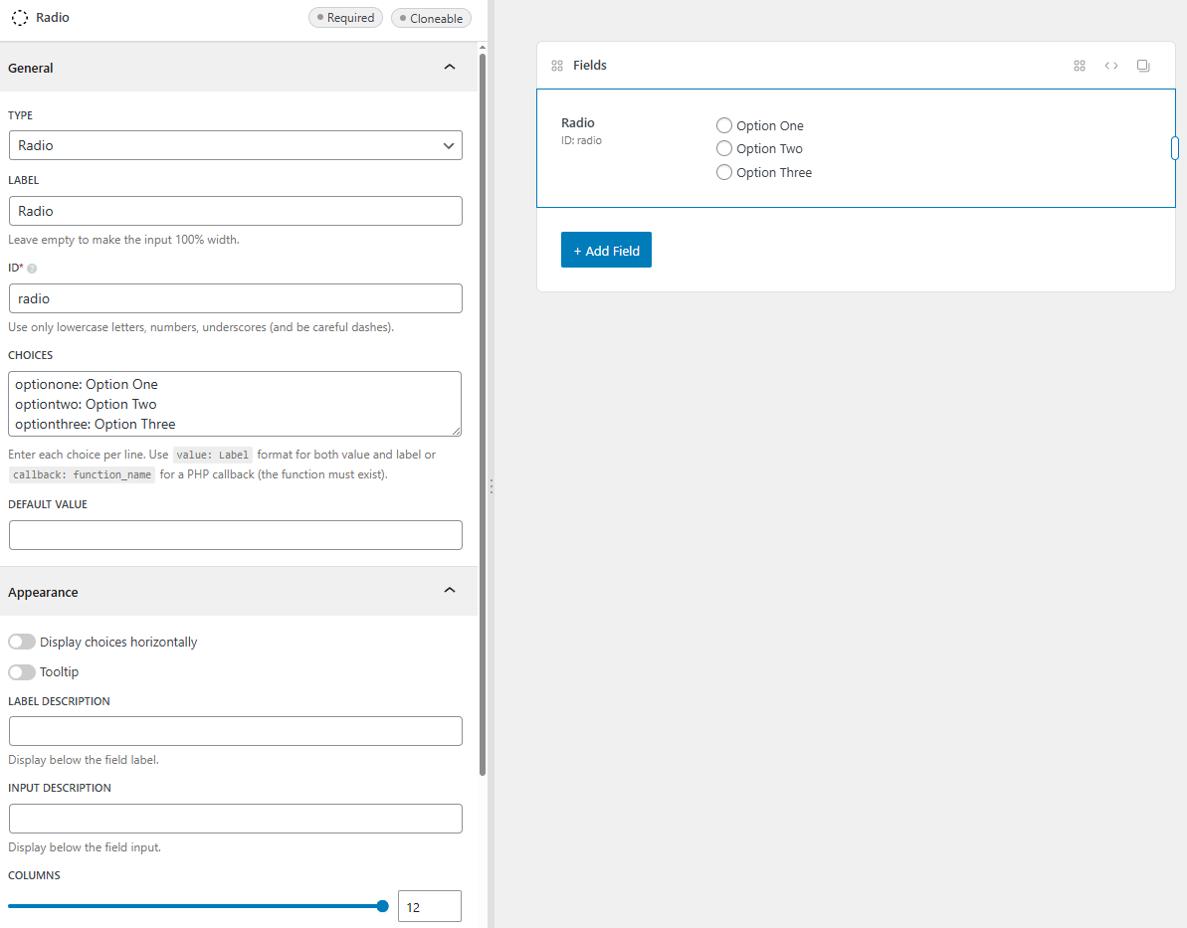Collapse the Appearance section
Image resolution: width=1187 pixels, height=928 pixels.
click(450, 591)
